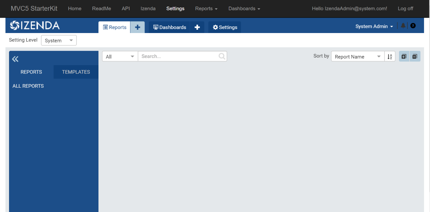Create a new report with plus icon
The image size is (430, 212).
coord(138,27)
